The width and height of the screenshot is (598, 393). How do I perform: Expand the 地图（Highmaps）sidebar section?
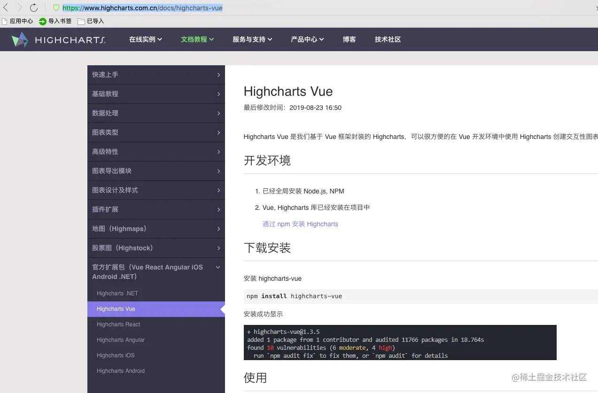pos(156,229)
